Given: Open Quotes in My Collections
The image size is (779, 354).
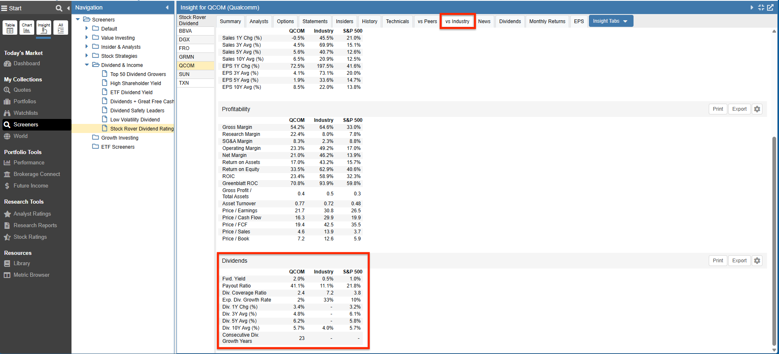Looking at the screenshot, I should (x=22, y=90).
